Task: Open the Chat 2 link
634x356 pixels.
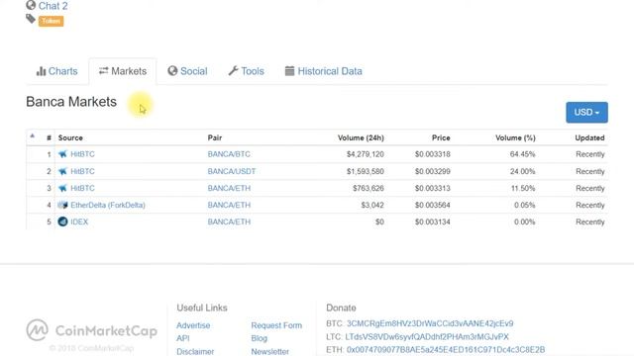Action: click(x=53, y=6)
